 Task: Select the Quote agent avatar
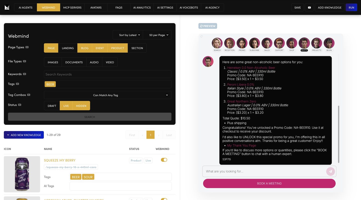[304, 43]
